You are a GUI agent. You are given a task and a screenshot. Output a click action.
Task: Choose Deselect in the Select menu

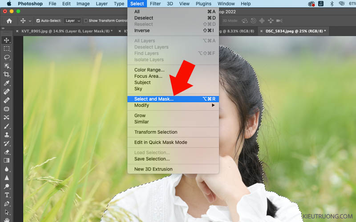click(x=173, y=18)
